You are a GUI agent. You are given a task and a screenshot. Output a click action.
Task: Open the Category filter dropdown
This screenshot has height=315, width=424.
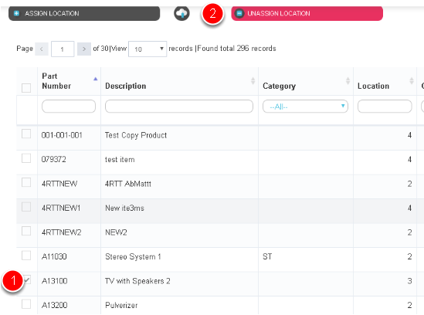click(305, 107)
